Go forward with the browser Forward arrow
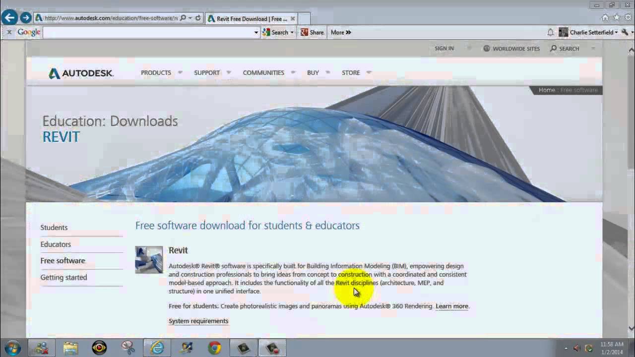The image size is (635, 357). pyautogui.click(x=26, y=18)
